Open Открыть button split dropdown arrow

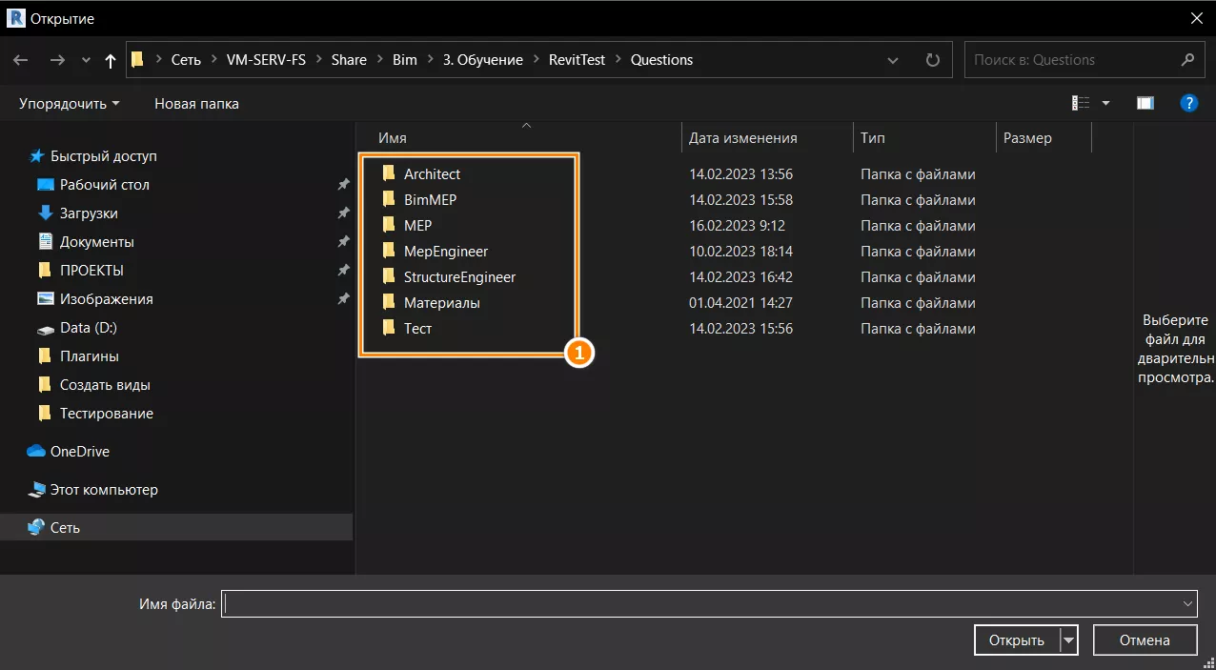(x=1068, y=640)
